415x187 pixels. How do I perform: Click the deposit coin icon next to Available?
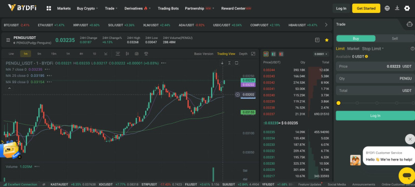(366, 57)
